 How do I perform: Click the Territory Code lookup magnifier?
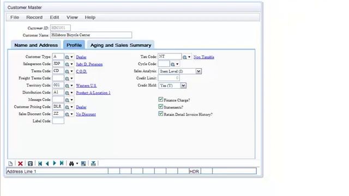[x=67, y=86]
